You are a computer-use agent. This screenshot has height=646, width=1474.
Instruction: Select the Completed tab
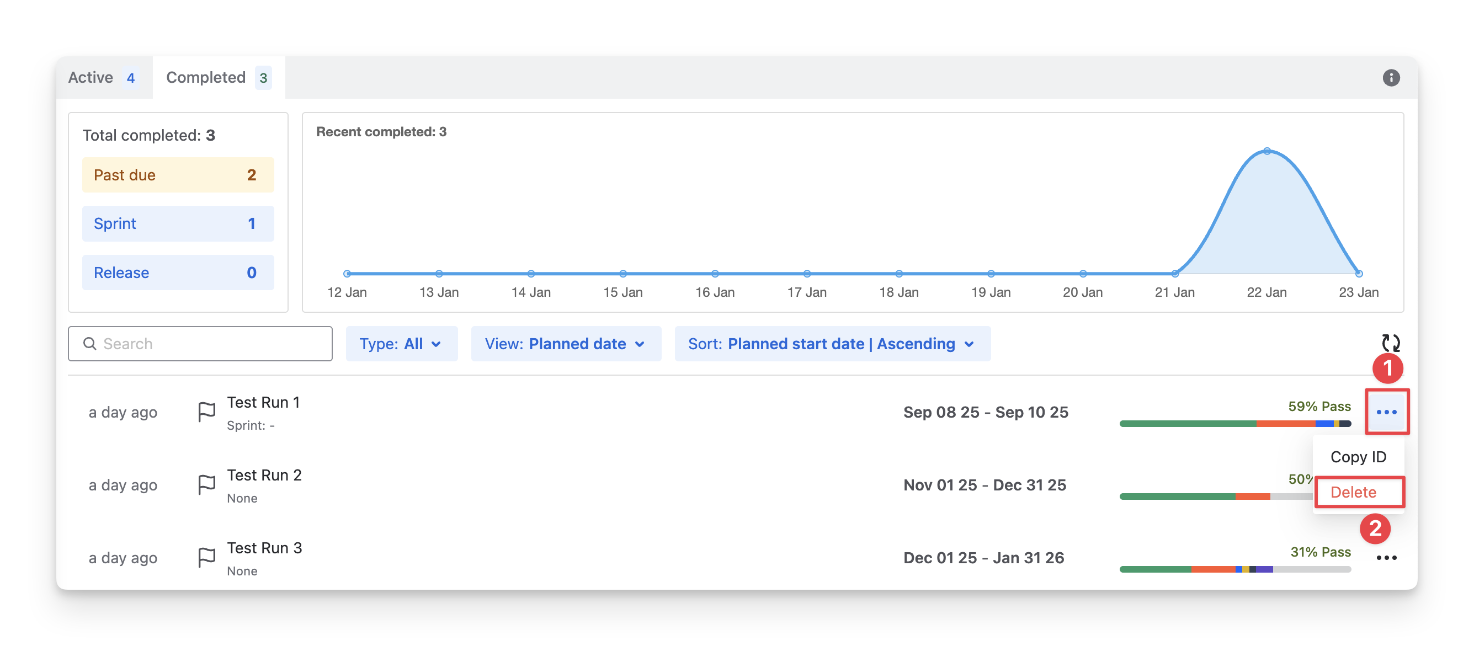pos(218,77)
